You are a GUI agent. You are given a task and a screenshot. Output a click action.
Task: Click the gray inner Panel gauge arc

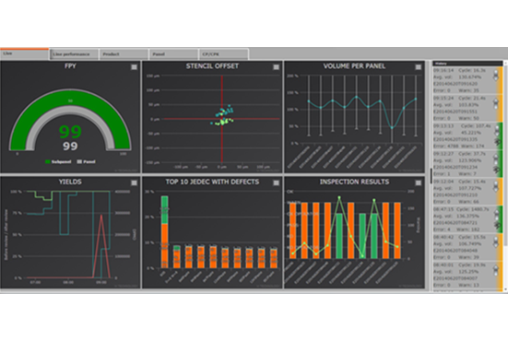pyautogui.click(x=70, y=111)
